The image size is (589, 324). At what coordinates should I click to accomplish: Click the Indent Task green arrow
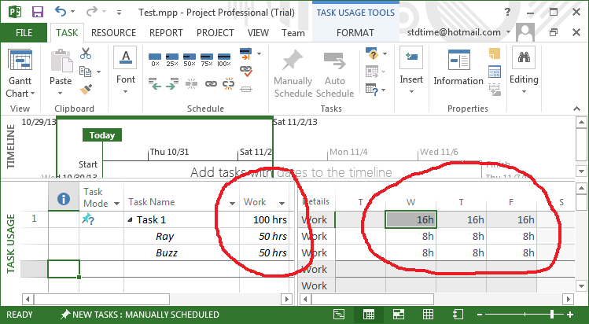pos(172,83)
